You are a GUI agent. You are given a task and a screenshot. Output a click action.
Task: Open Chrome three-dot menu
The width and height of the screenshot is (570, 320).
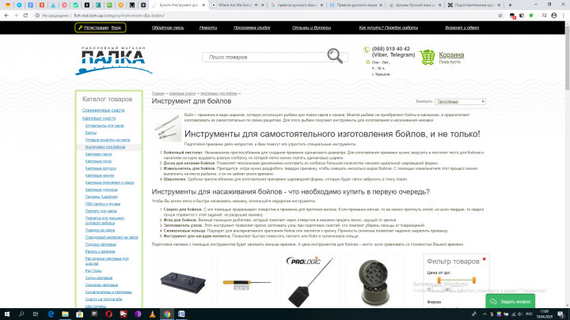pos(564,16)
